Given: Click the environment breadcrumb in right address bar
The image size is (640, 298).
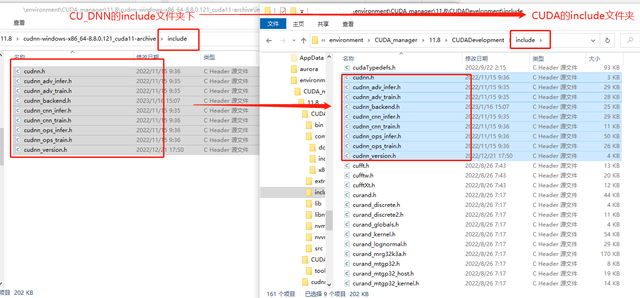Looking at the screenshot, I should (x=346, y=40).
